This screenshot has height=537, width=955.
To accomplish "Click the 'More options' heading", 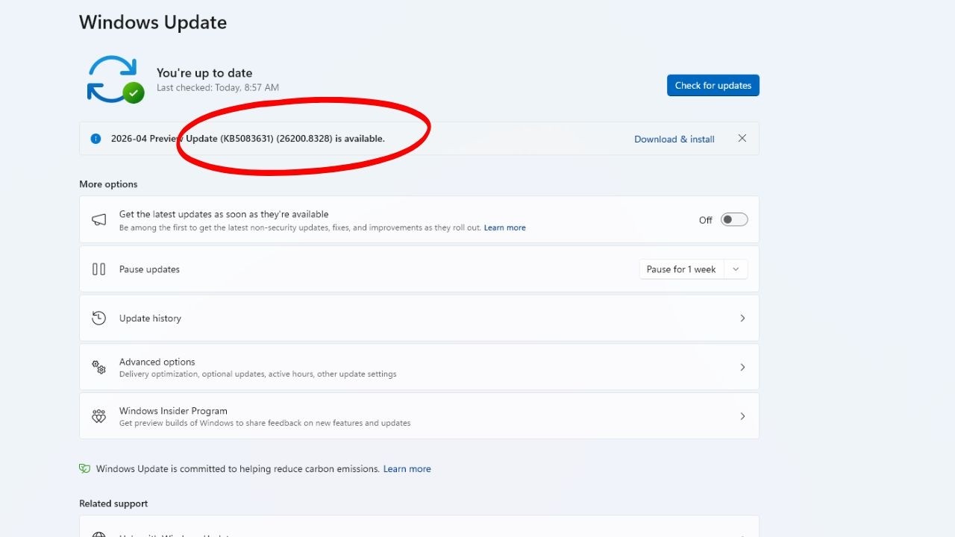I will (x=108, y=184).
